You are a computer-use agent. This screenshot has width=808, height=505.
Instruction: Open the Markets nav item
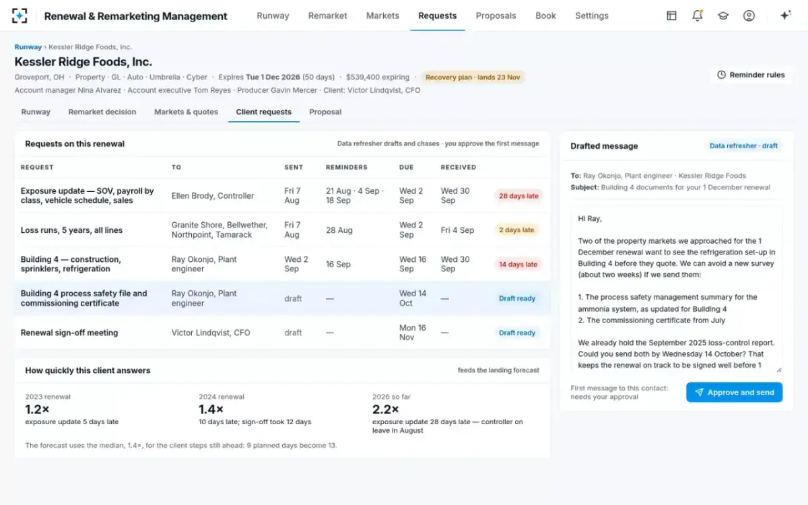(x=382, y=15)
